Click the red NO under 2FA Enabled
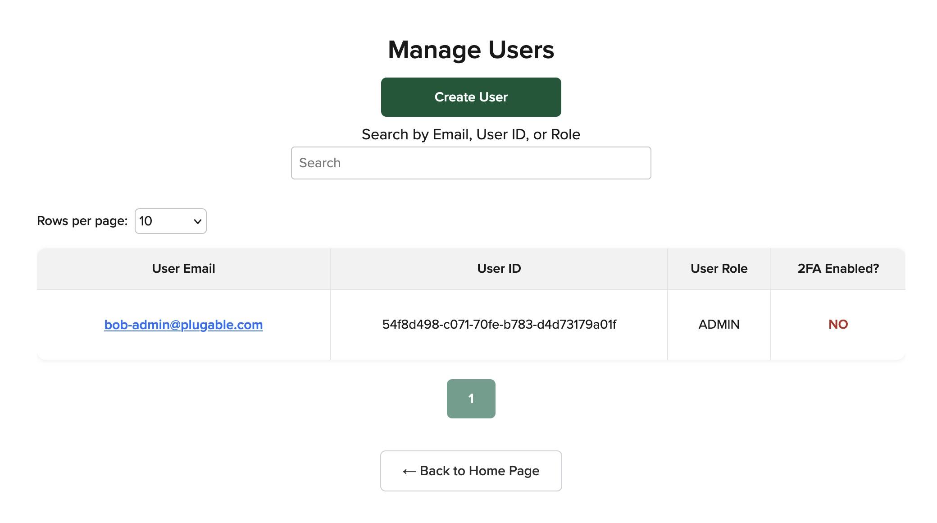 click(837, 324)
